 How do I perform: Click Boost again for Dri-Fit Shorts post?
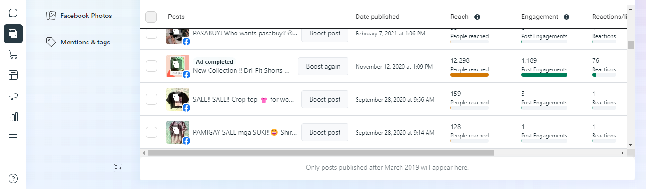tap(323, 66)
